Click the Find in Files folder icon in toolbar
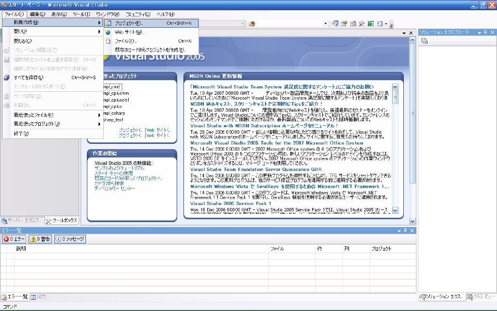This screenshot has width=497, height=311. [252, 24]
